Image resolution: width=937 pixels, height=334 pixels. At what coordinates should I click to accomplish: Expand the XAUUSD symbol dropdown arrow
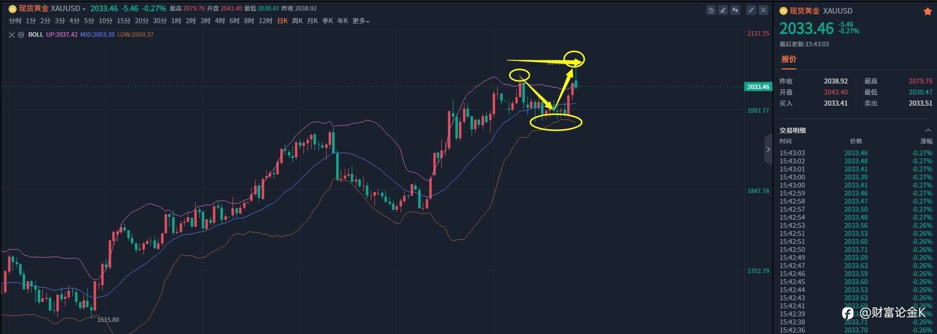coord(84,9)
